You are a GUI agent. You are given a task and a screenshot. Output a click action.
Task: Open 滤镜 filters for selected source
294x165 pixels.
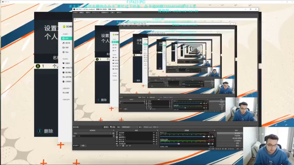click(x=113, y=127)
